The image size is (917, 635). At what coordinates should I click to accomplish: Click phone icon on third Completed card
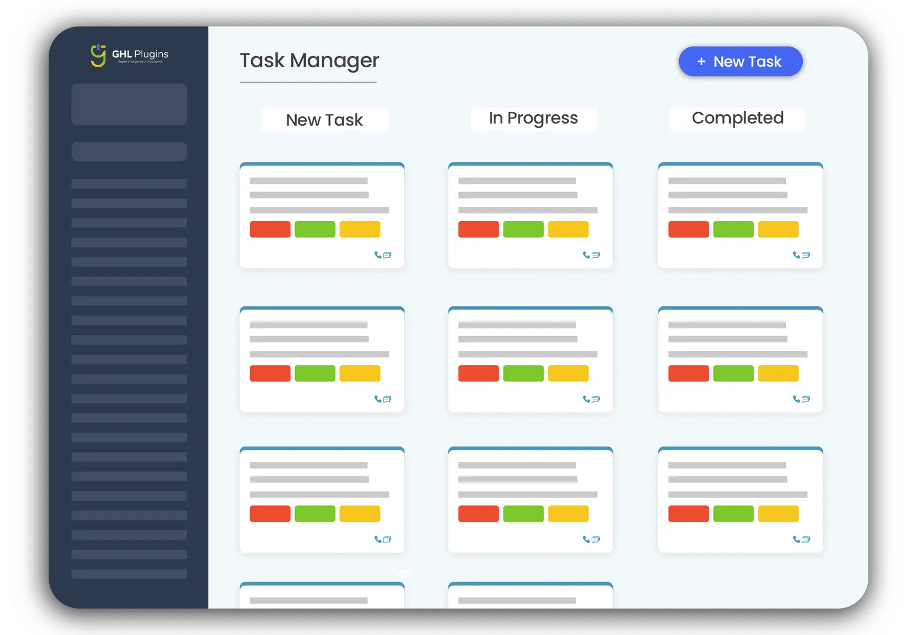pyautogui.click(x=796, y=539)
